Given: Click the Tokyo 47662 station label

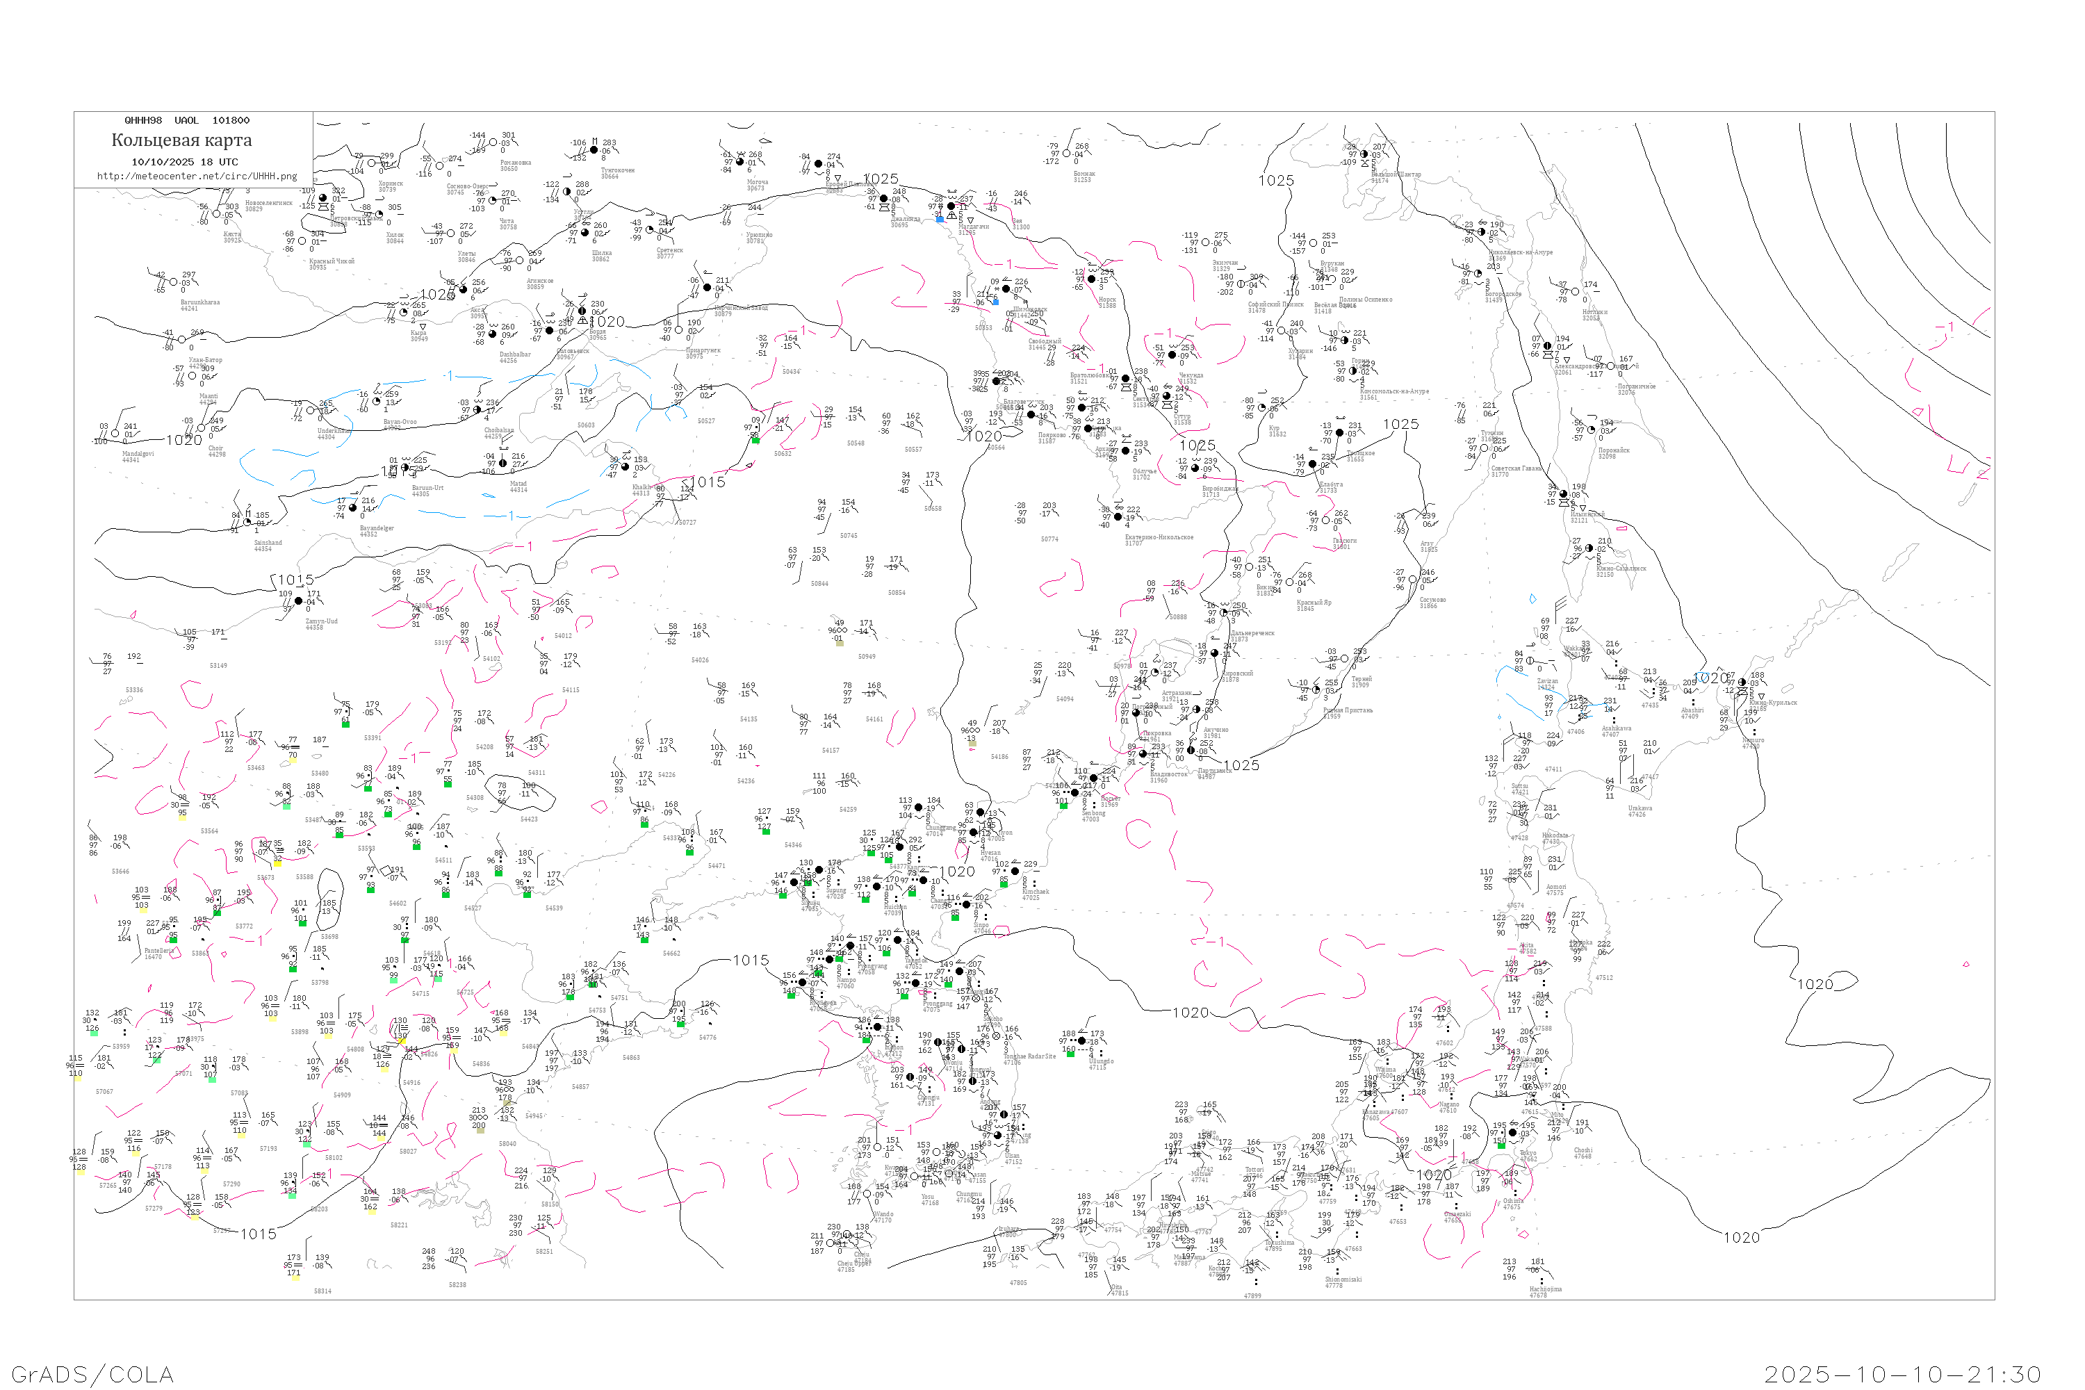Looking at the screenshot, I should point(1528,1156).
